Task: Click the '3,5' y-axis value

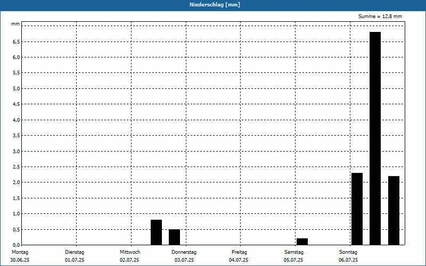Action: pyautogui.click(x=16, y=136)
